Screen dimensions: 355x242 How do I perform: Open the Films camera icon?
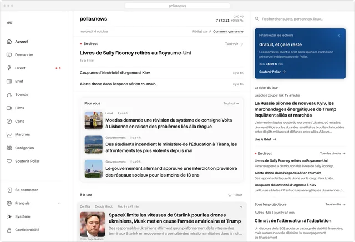[9, 108]
